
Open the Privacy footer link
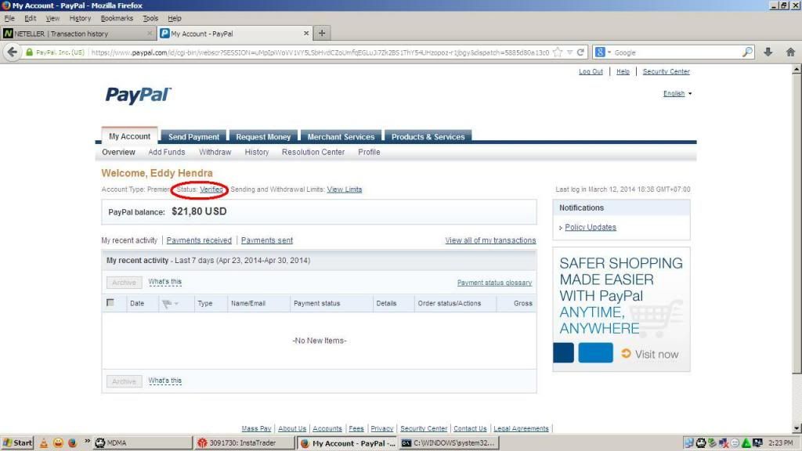pos(381,428)
